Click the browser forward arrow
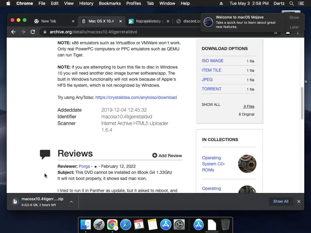Screen dimensions: 311x233 tap(23, 32)
